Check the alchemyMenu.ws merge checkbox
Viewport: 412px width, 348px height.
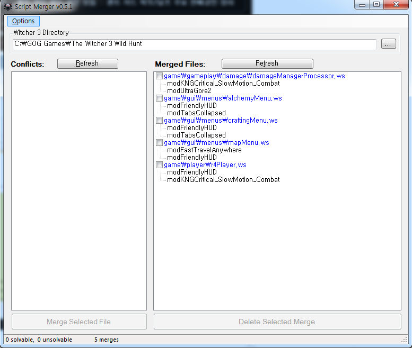[160, 98]
